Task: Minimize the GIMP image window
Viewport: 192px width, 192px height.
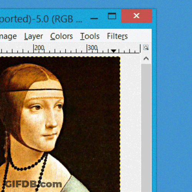Action: [94, 18]
